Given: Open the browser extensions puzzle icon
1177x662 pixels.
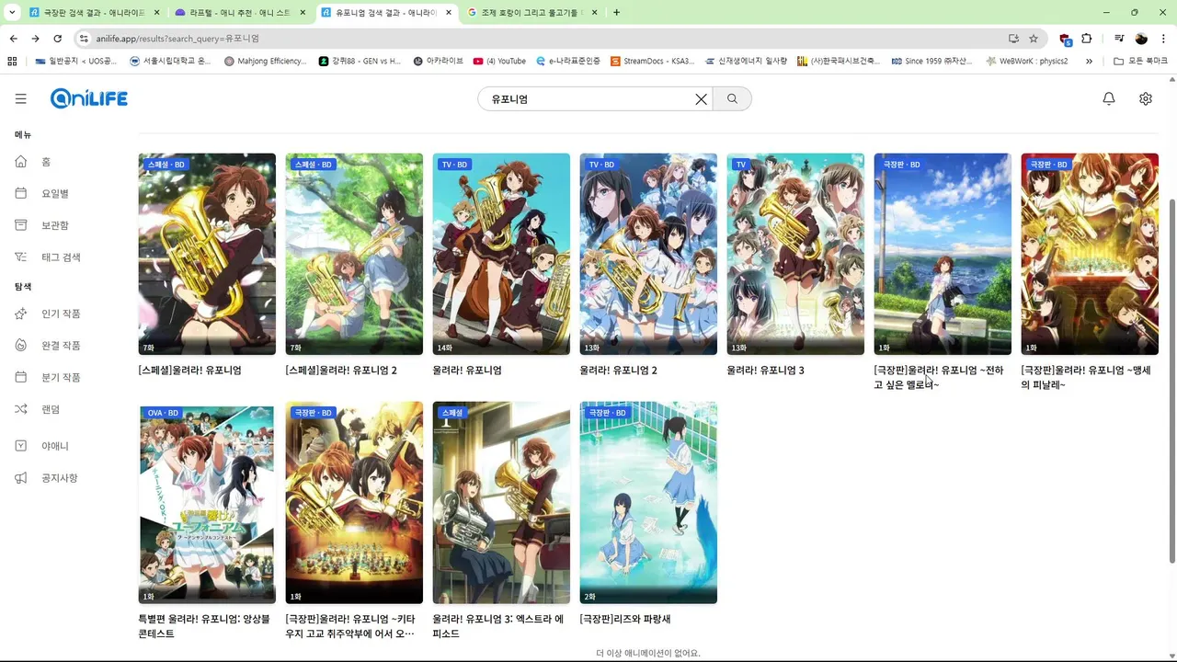Looking at the screenshot, I should [1087, 39].
